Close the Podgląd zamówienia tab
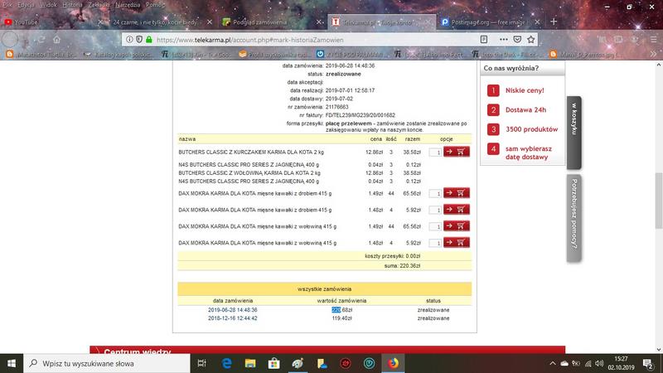 click(x=319, y=22)
